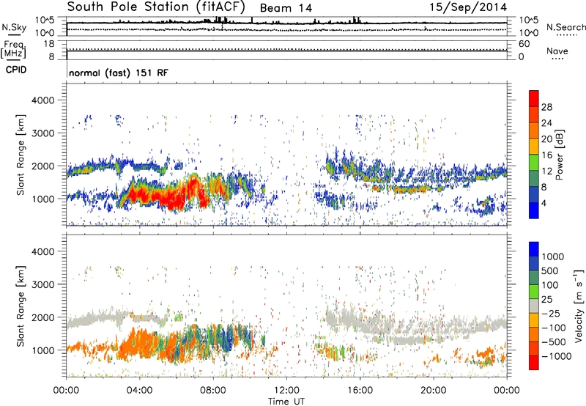Click the '500' value on Velocity scale
Image resolution: width=586 pixels, height=406 pixels.
pos(550,271)
